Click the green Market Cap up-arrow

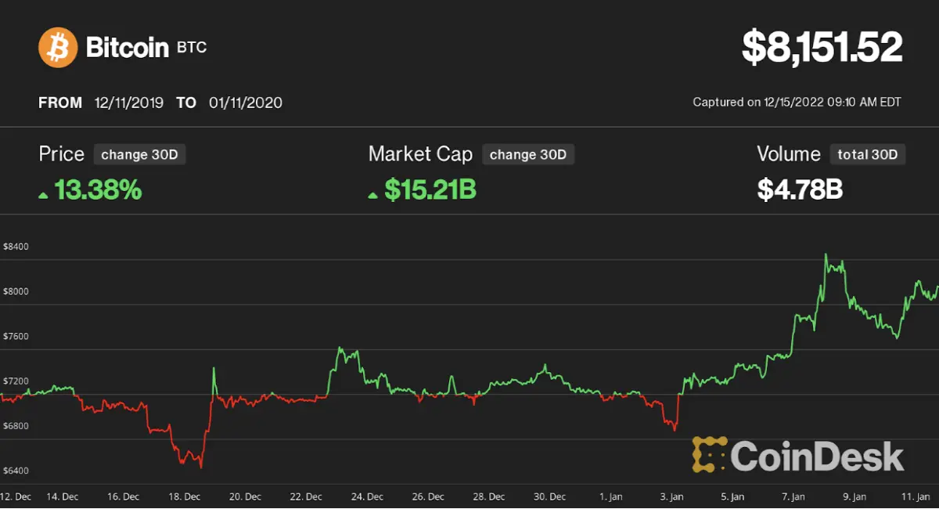point(374,194)
